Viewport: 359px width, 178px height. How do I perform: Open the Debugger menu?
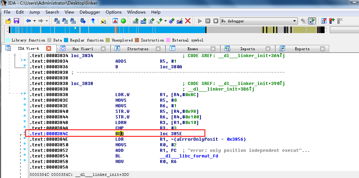[90, 12]
